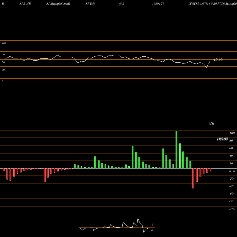Click the '60' label on the MR axis
This screenshot has width=237, height=237.
click(x=231, y=148)
